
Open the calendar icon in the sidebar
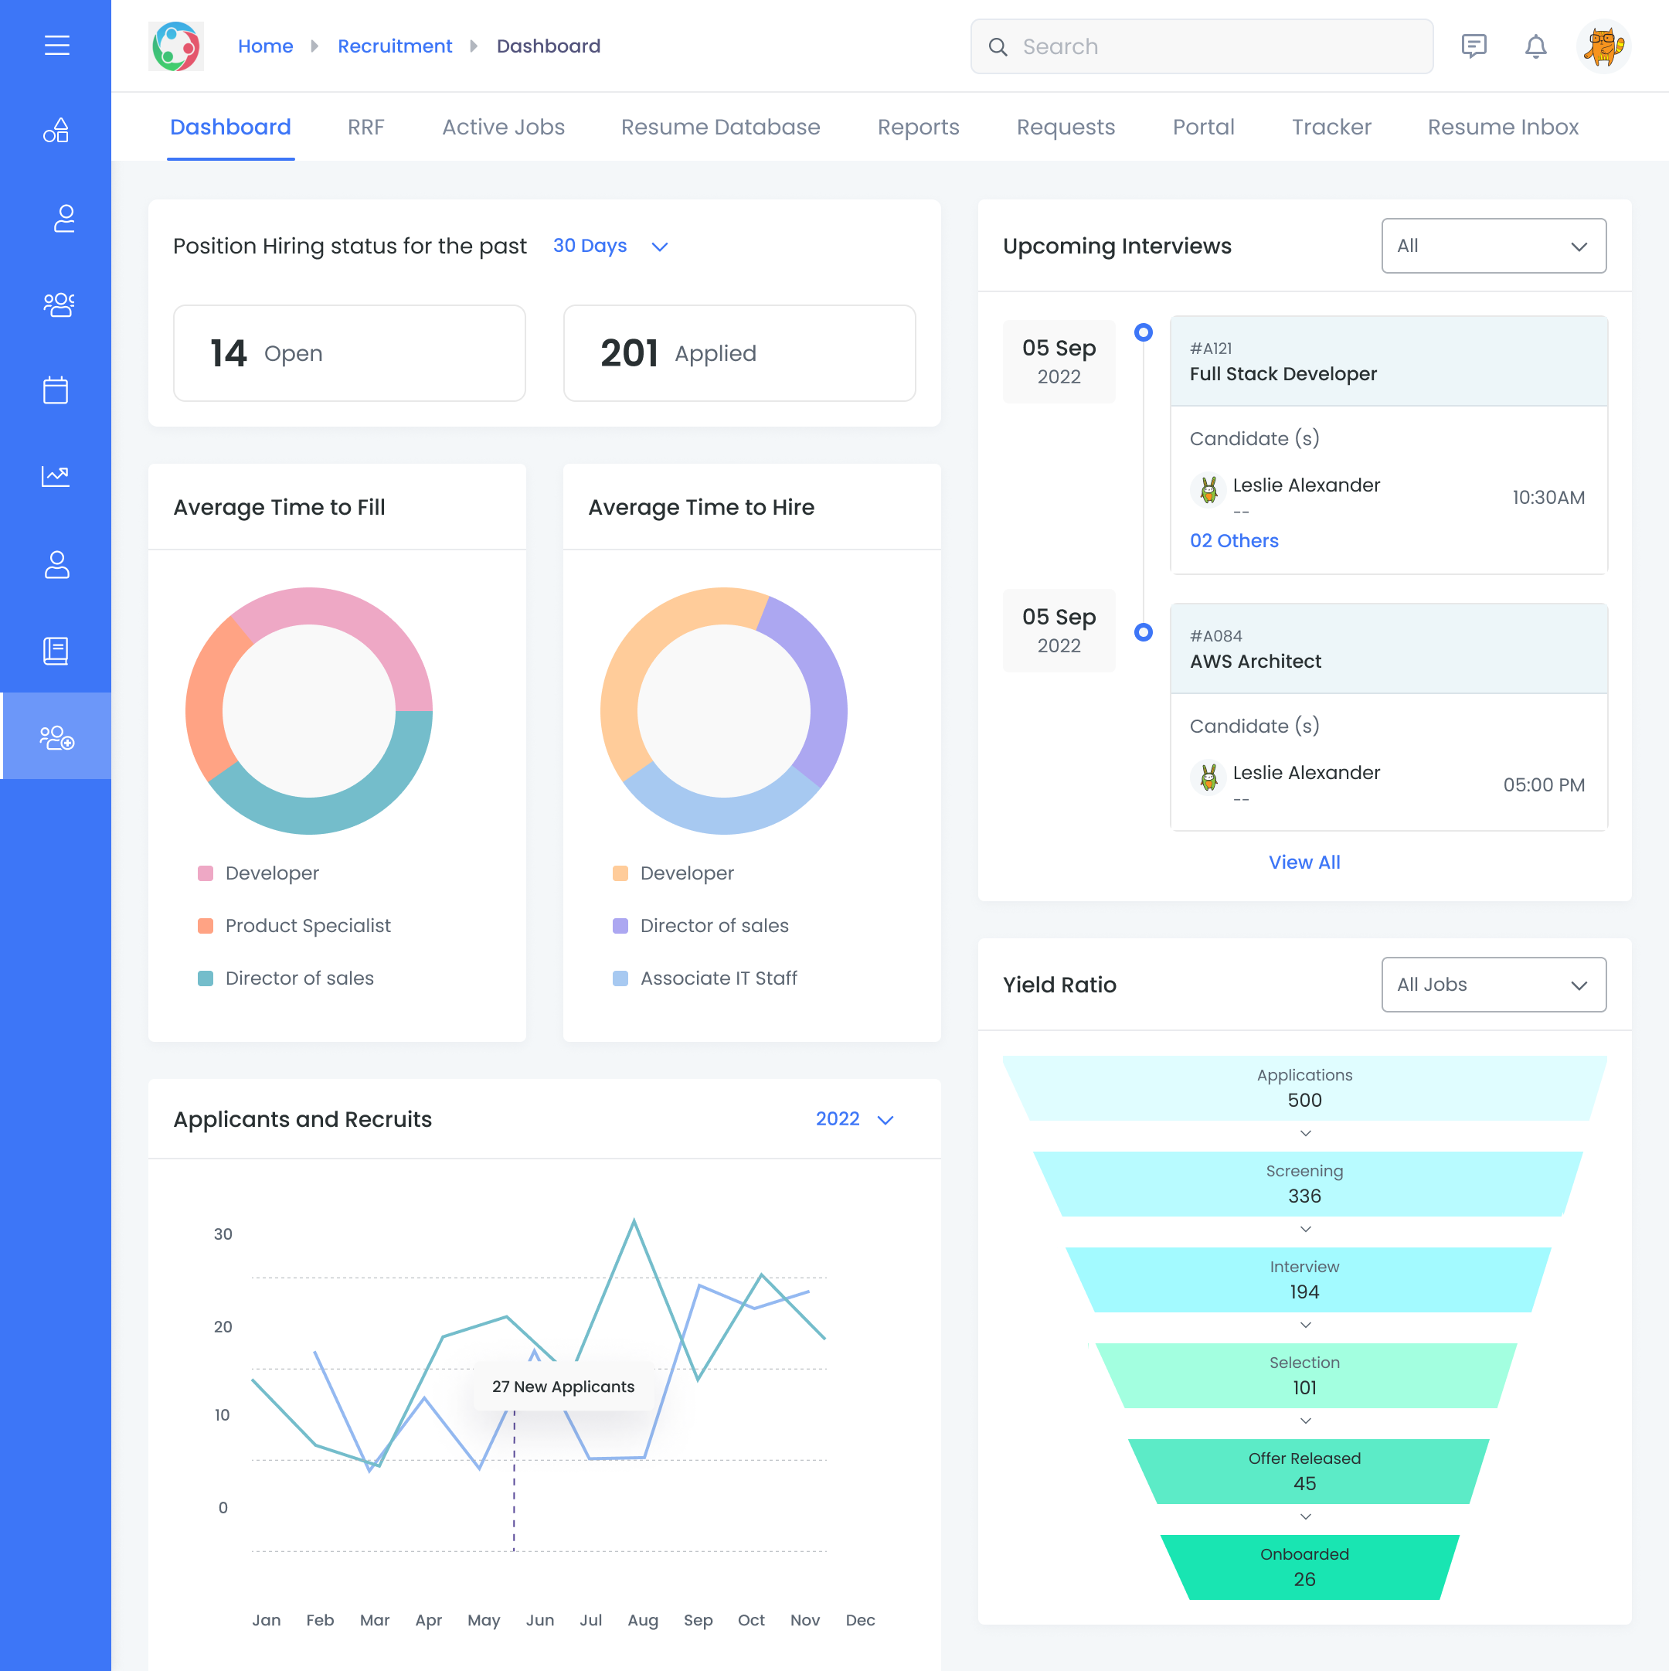[56, 391]
